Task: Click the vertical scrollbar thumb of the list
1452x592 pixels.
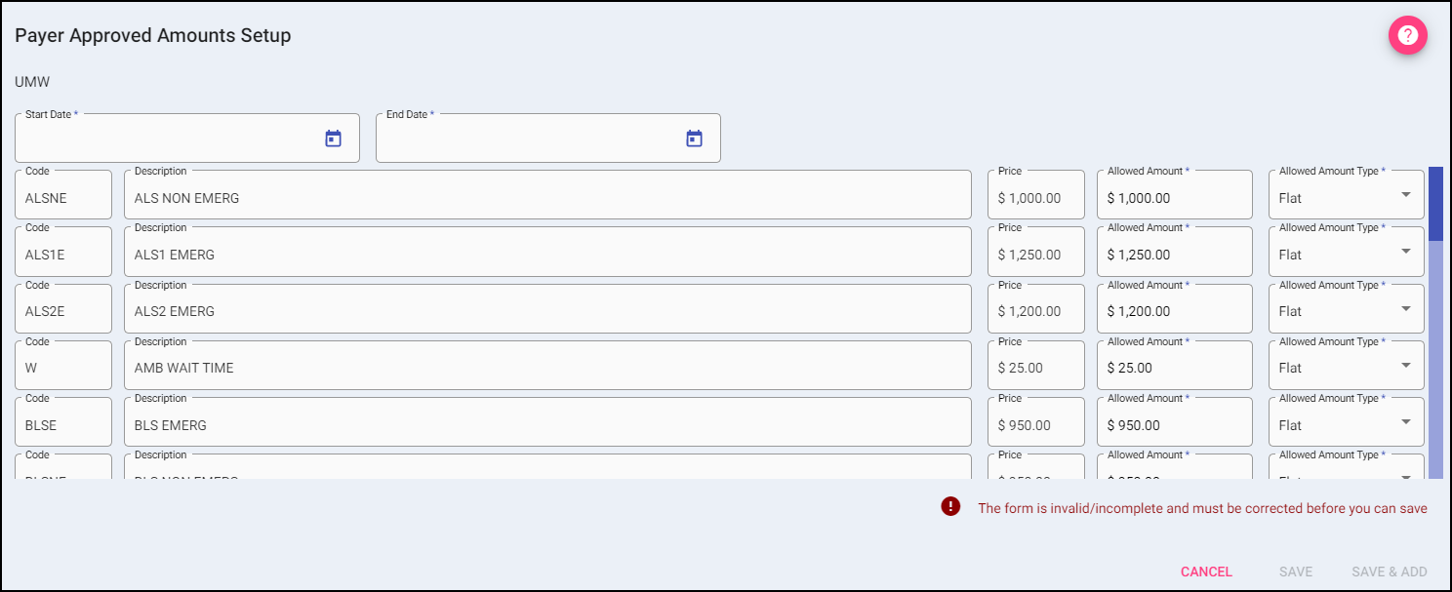Action: pos(1435,203)
